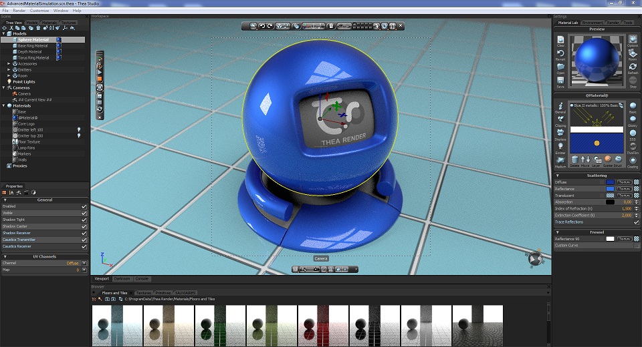Click the delete trash icon in Tree View toolbar
Image resolution: width=642 pixels, height=347 pixels.
(x=38, y=28)
